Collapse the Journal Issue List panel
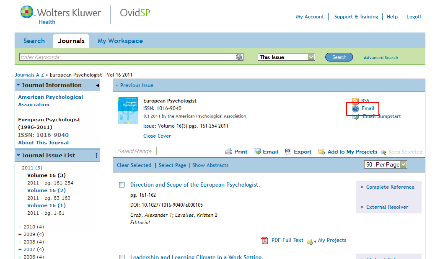Viewport: 440px width, 259px height. (x=18, y=155)
